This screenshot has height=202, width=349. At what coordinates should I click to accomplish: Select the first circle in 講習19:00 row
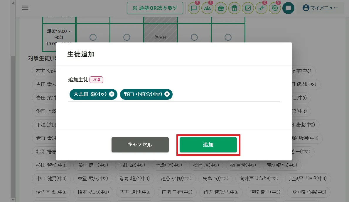[93, 37]
